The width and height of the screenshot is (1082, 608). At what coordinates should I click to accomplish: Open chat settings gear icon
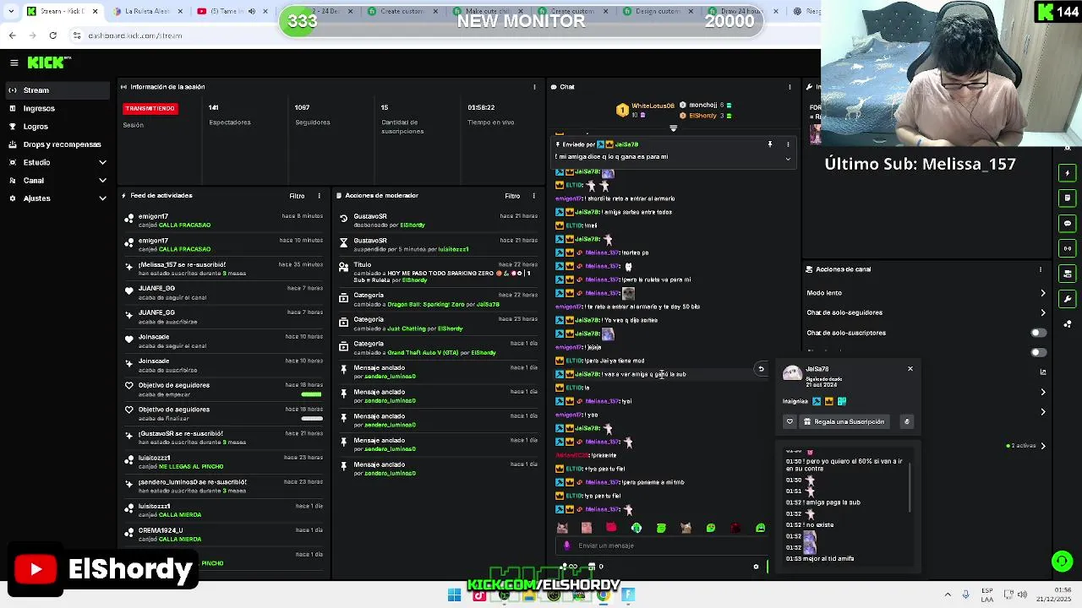(756, 567)
